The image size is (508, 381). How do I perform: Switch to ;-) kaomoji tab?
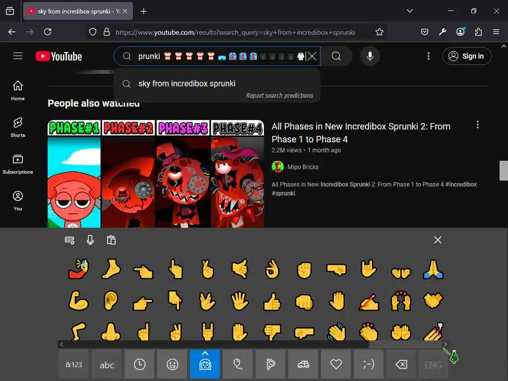click(x=369, y=364)
